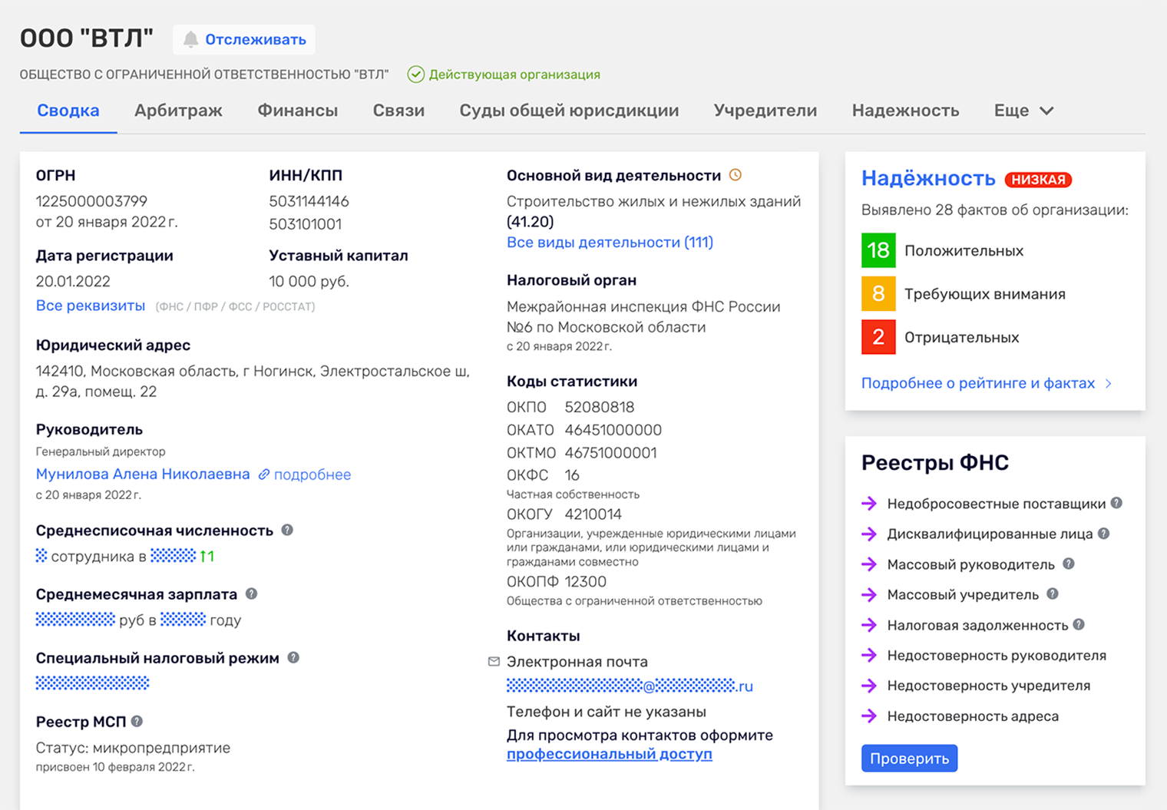Click ОКОГУ code 4210014
1167x810 pixels.
593,514
